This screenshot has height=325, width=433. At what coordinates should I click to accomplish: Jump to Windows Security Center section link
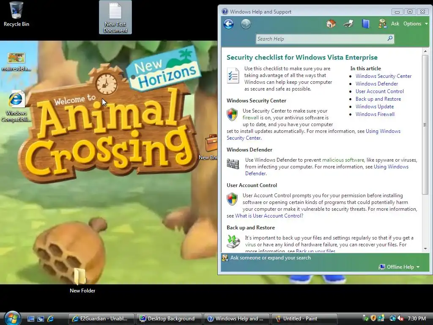point(383,76)
